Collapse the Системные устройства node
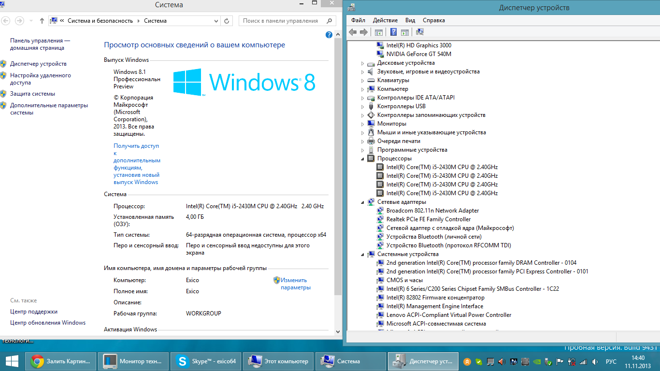 [x=363, y=255]
